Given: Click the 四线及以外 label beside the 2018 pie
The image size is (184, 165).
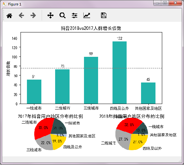Looking at the screenshot, I should (x=152, y=148).
